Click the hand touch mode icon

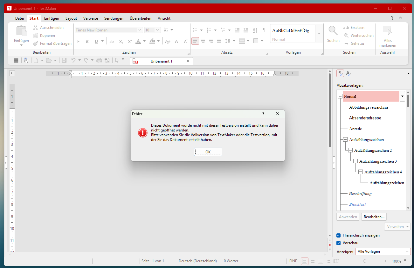(26, 60)
